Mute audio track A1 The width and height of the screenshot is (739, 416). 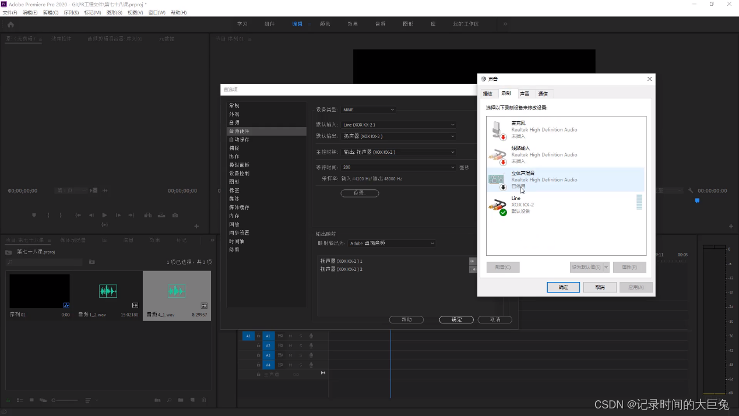[291, 336]
